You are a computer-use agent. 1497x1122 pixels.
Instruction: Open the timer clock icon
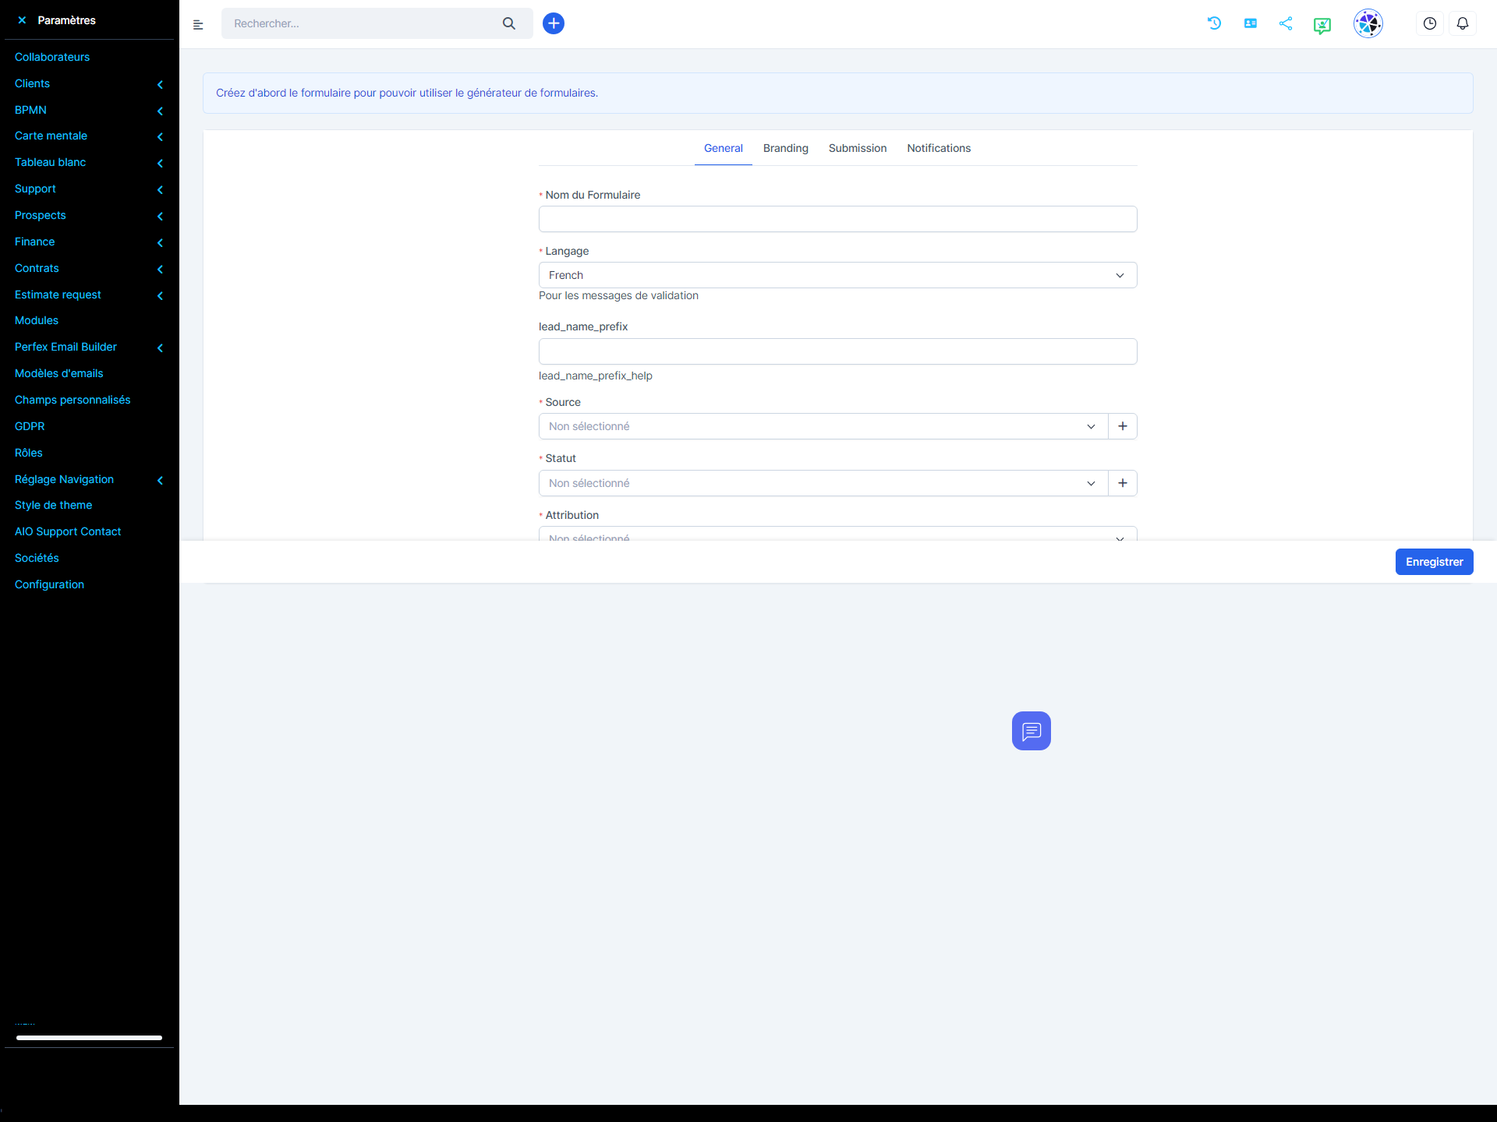[x=1430, y=23]
